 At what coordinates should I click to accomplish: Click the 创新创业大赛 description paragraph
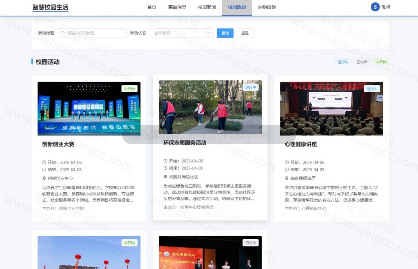click(89, 194)
